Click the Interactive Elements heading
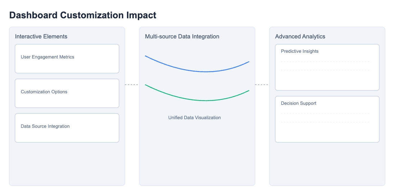 point(41,37)
